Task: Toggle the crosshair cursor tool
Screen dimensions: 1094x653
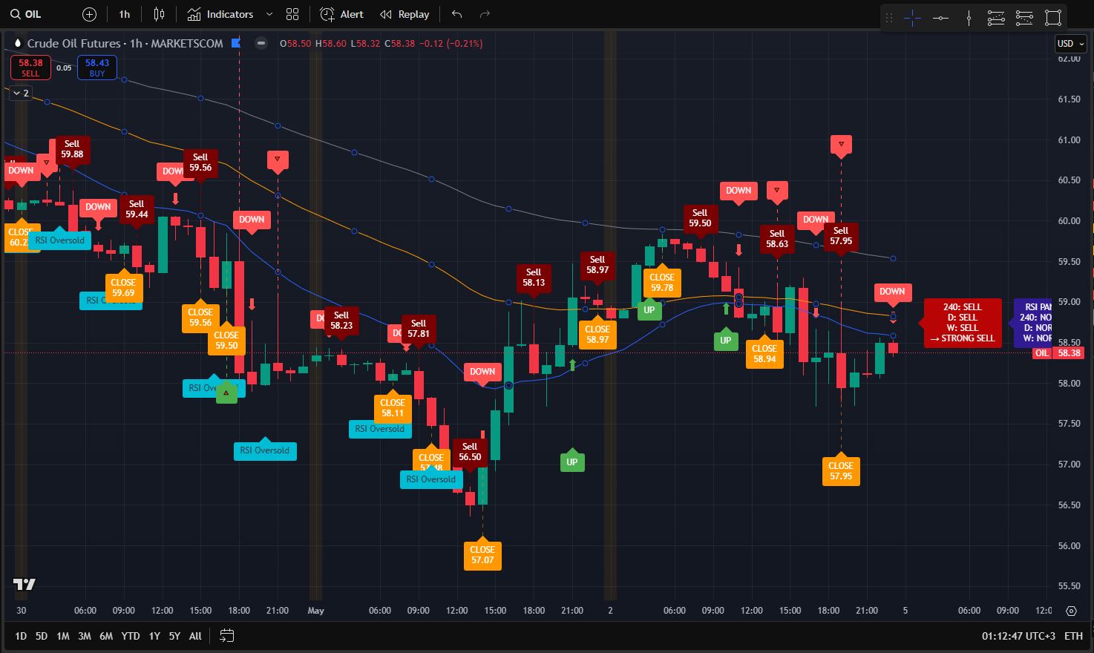Action: click(x=912, y=18)
